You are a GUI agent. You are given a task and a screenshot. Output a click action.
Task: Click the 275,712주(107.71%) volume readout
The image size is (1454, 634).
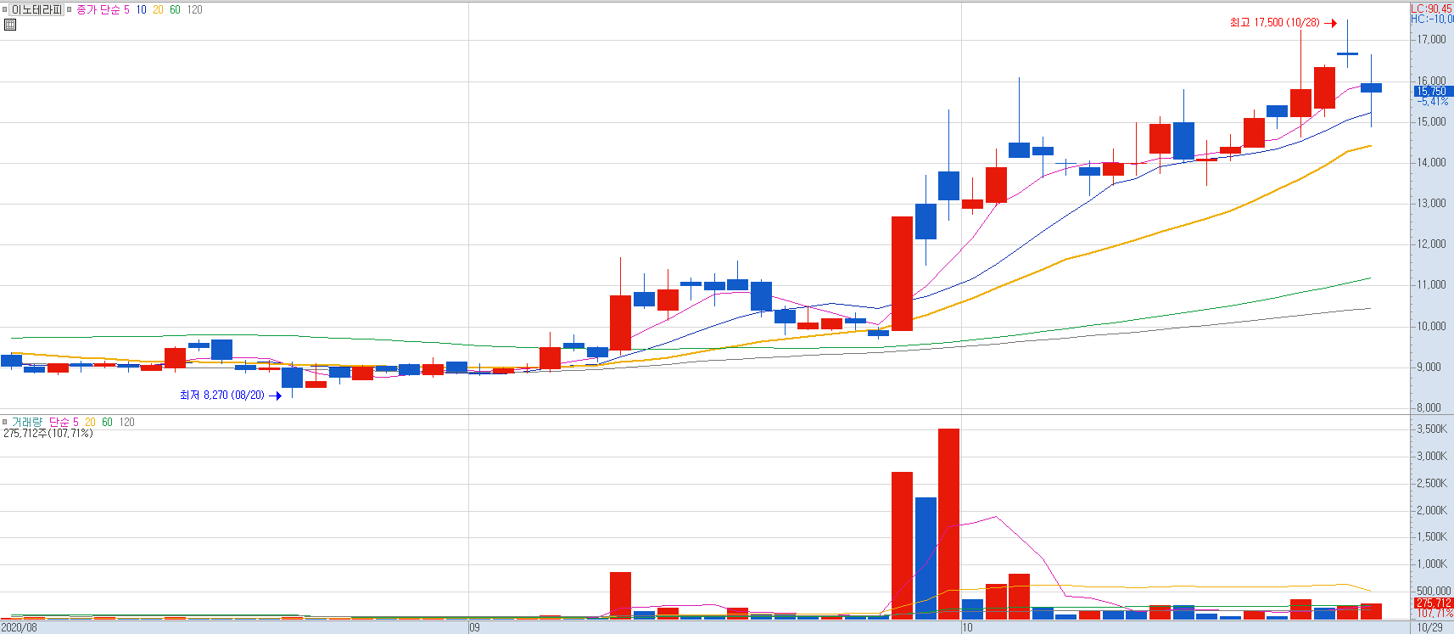tap(48, 433)
